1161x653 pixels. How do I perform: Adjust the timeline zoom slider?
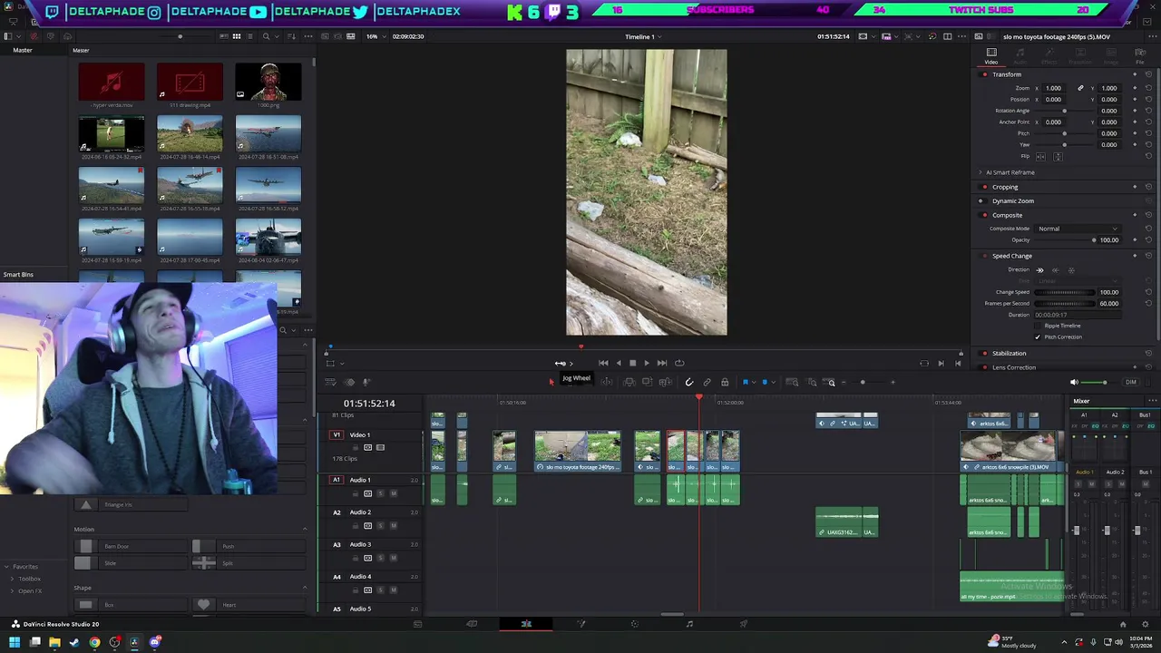(863, 382)
